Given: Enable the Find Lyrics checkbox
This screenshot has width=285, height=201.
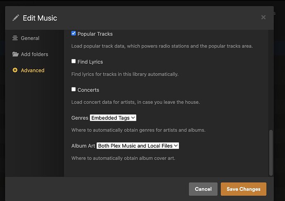Looking at the screenshot, I should [x=74, y=61].
